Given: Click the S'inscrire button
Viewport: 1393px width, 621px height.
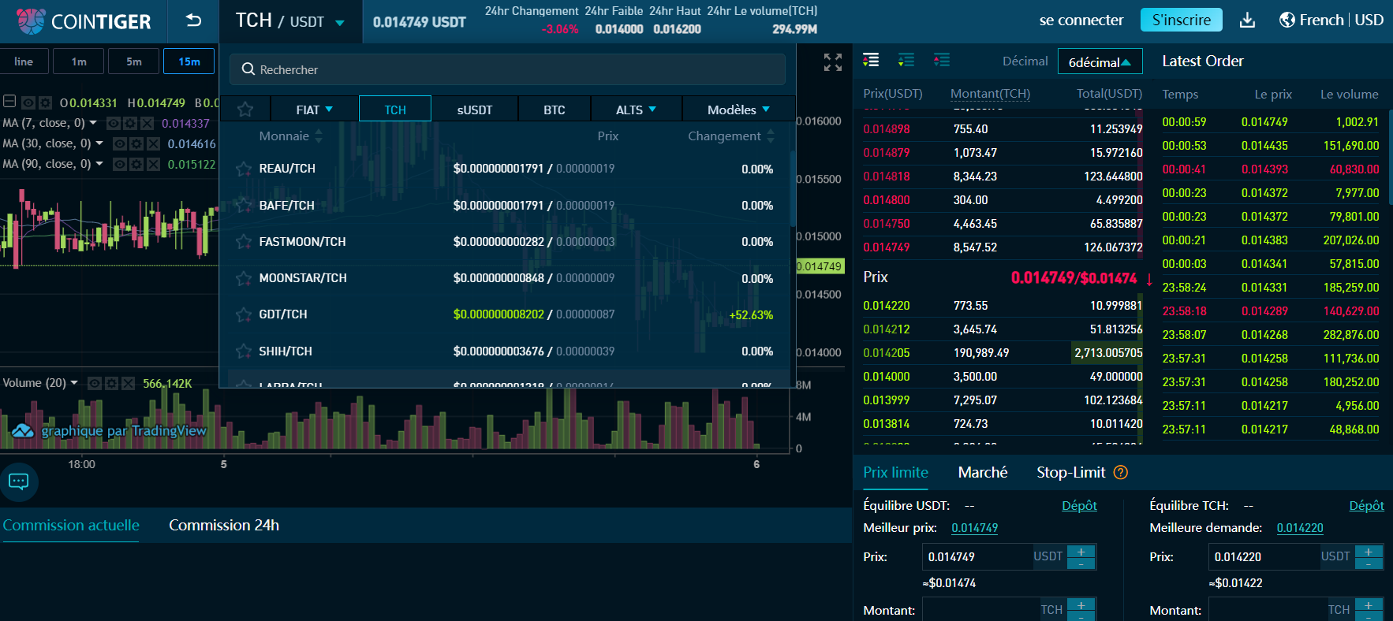Looking at the screenshot, I should pos(1182,20).
